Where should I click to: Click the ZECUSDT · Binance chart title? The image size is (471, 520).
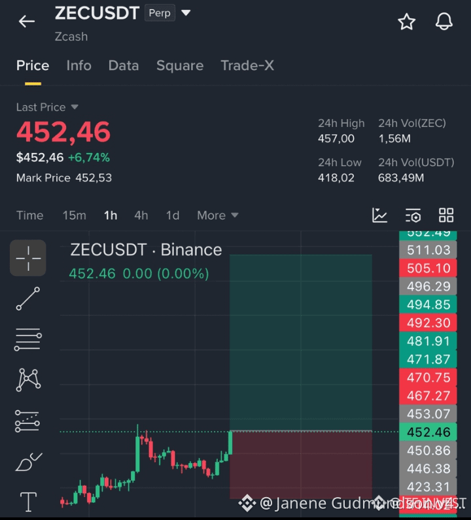[x=146, y=250]
